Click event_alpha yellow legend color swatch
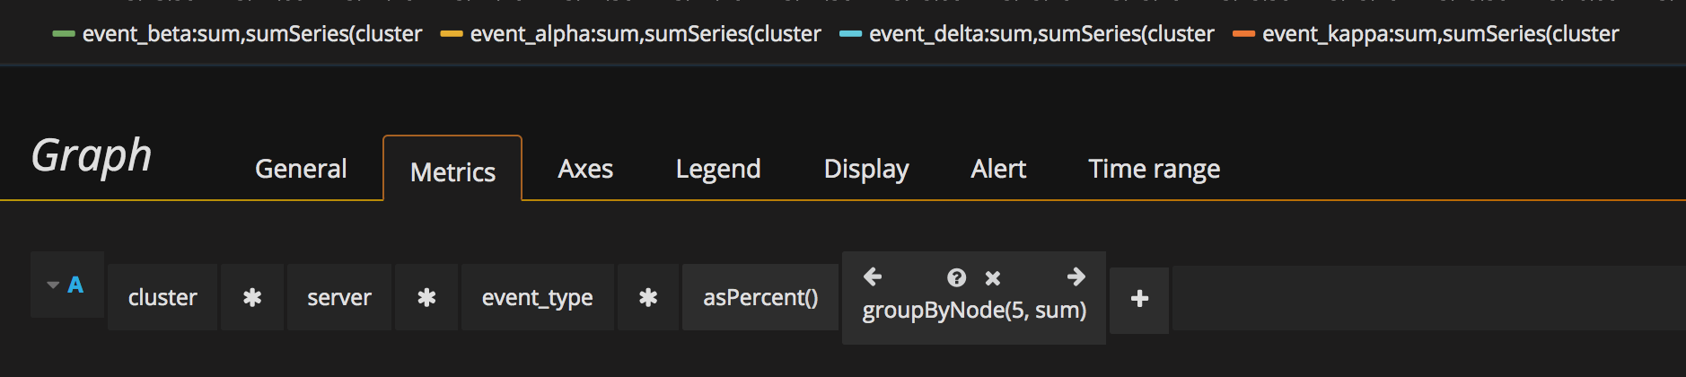 452,34
